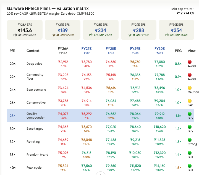
Task: Click the 1.6× PEG value
Action: (178, 168)
